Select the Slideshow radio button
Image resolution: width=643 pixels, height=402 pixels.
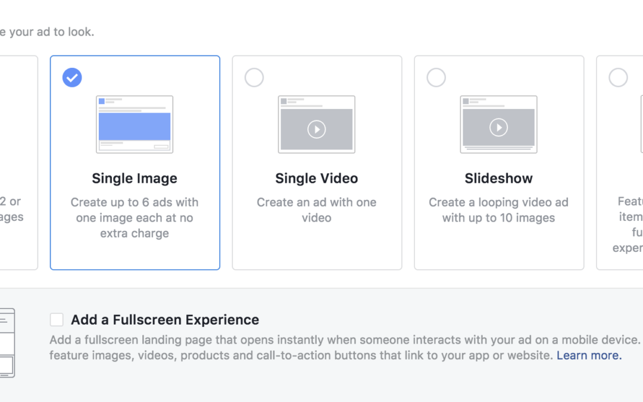[436, 77]
